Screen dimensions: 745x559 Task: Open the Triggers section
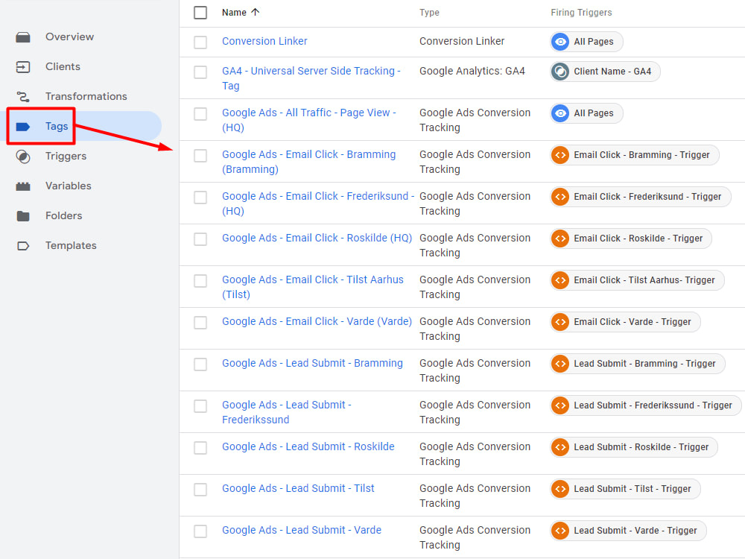pos(66,157)
